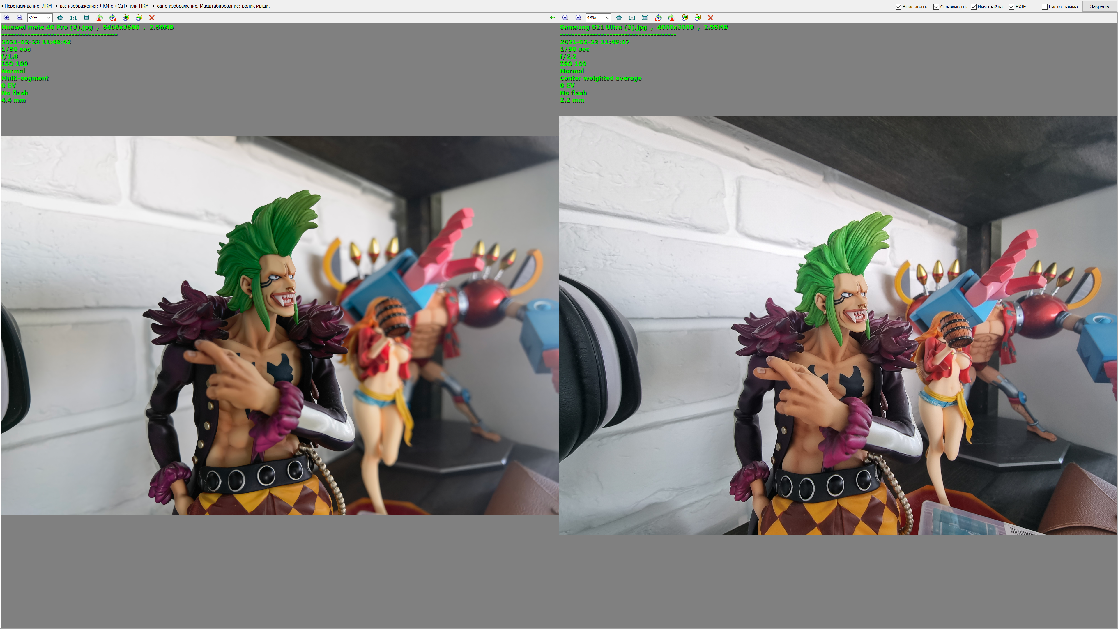Image resolution: width=1118 pixels, height=629 pixels.
Task: Set Samsung image to 1:1 scale
Action: tap(632, 18)
